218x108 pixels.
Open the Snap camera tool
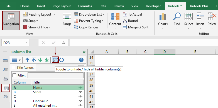coord(31,21)
